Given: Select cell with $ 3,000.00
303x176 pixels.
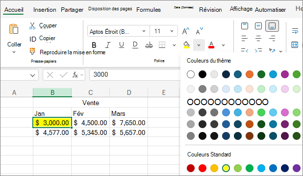Looking at the screenshot, I should coord(52,123).
